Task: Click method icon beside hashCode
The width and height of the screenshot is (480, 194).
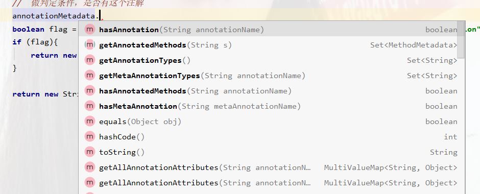Action: pyautogui.click(x=90, y=136)
